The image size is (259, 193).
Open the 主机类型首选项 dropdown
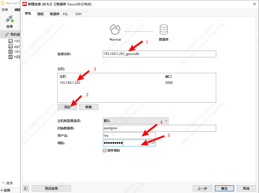point(135,121)
